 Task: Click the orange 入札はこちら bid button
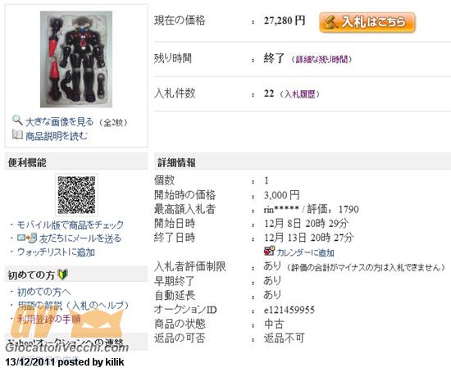(367, 22)
